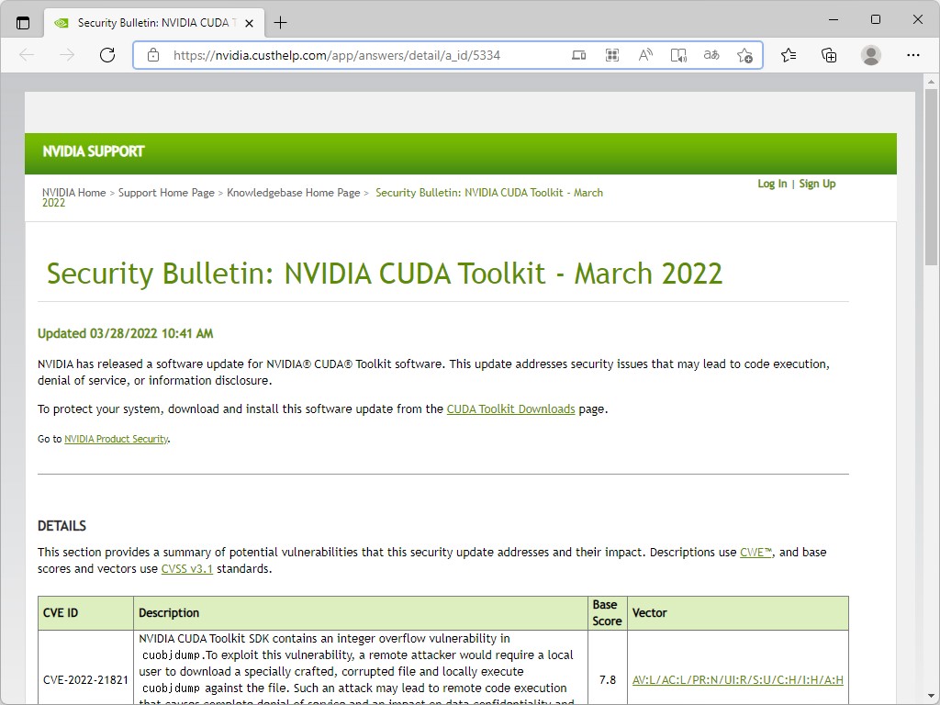Send tab to devices icon
Viewport: 940px width, 705px height.
(x=578, y=55)
